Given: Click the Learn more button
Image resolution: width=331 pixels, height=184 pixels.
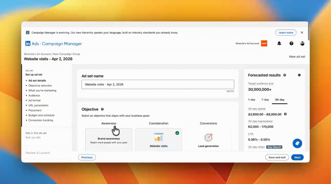Looking at the screenshot, I should (286, 33).
